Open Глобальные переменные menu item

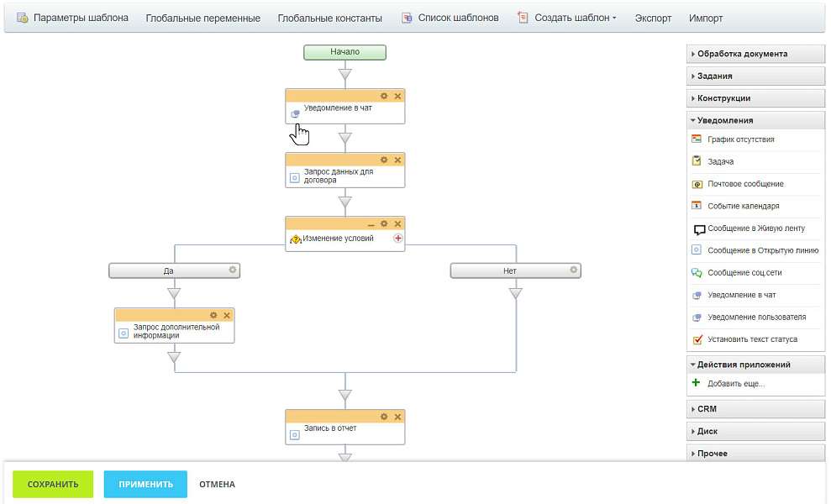[202, 18]
